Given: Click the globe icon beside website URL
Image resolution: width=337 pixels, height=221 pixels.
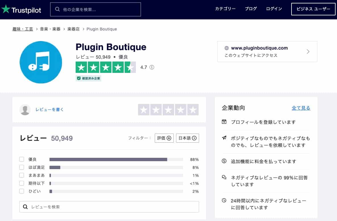Looking at the screenshot, I should [227, 48].
